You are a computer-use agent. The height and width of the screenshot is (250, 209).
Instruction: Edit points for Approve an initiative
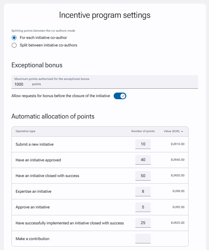pos(143,207)
